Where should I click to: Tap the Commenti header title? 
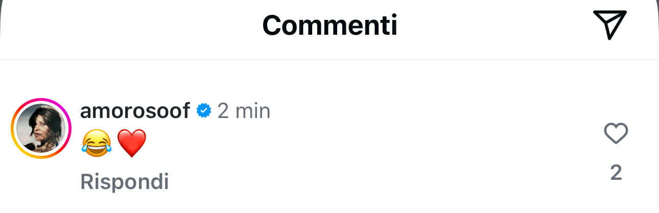coord(329,25)
